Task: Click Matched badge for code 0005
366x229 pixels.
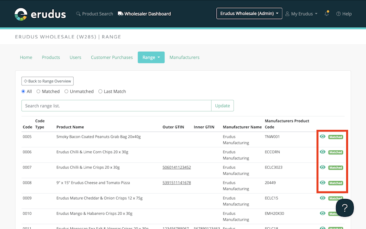Action: coord(336,137)
